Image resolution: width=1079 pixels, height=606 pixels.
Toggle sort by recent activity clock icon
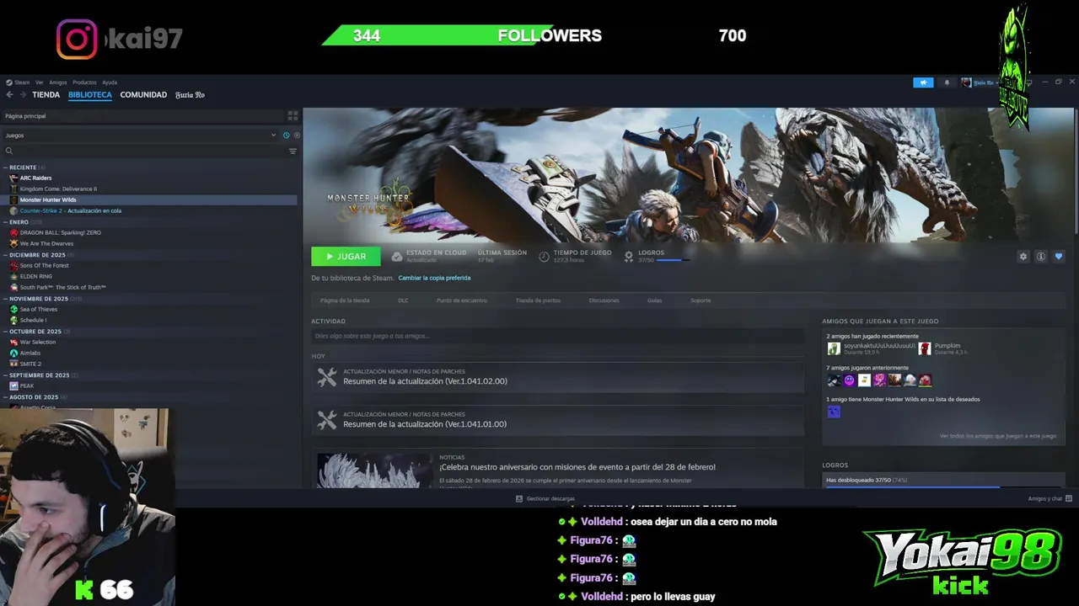coord(286,136)
